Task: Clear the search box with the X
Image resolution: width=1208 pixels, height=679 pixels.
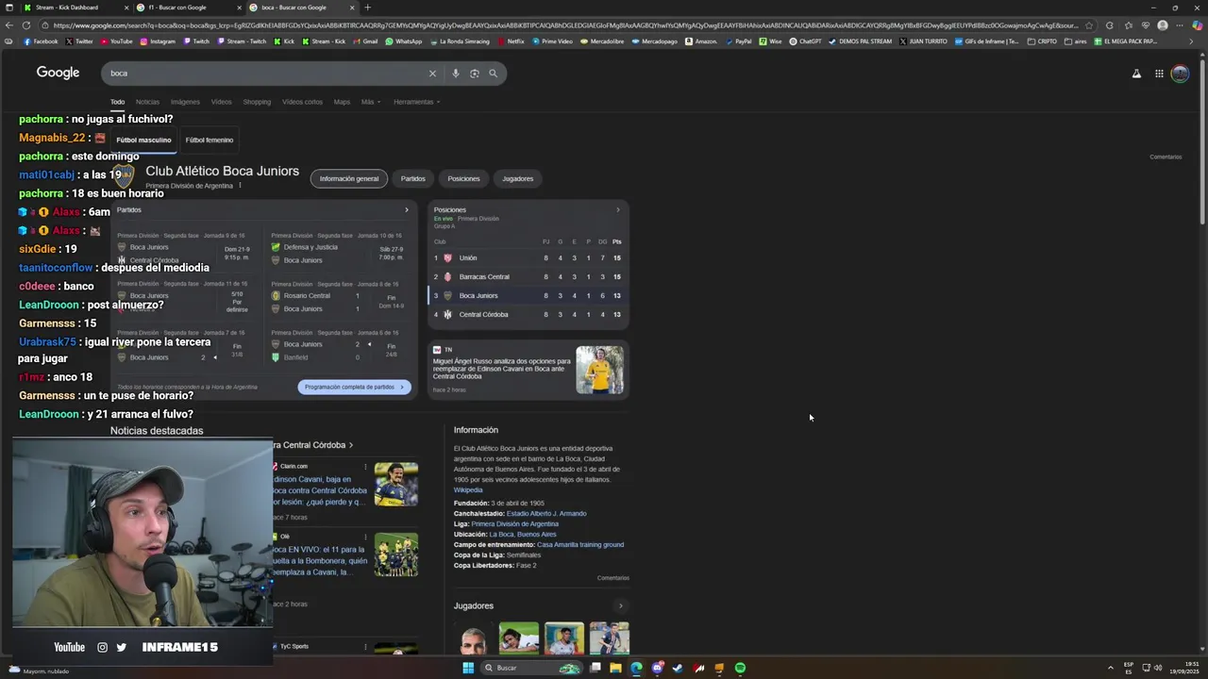Action: click(x=432, y=74)
